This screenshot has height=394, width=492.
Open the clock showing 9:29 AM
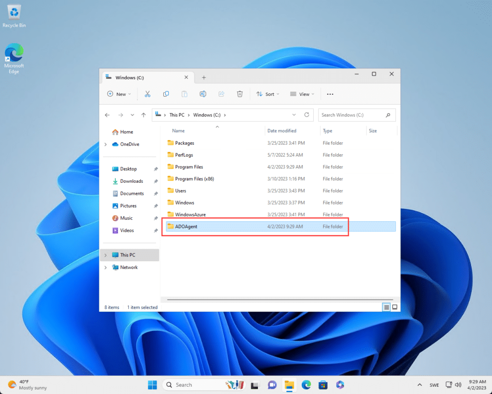coord(477,384)
